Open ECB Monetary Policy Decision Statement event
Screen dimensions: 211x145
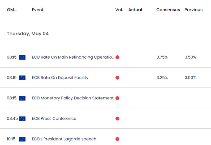click(73, 98)
